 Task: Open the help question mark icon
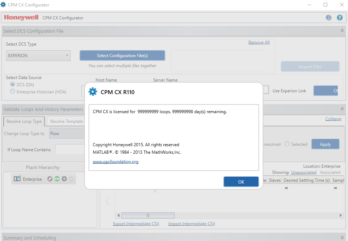[339, 18]
